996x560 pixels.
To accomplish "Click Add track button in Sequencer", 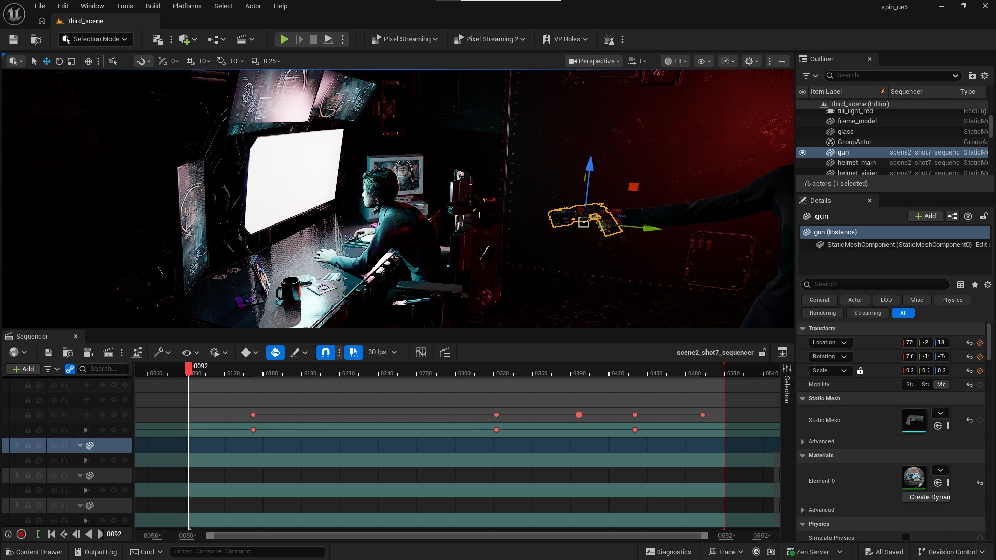I will coord(23,369).
